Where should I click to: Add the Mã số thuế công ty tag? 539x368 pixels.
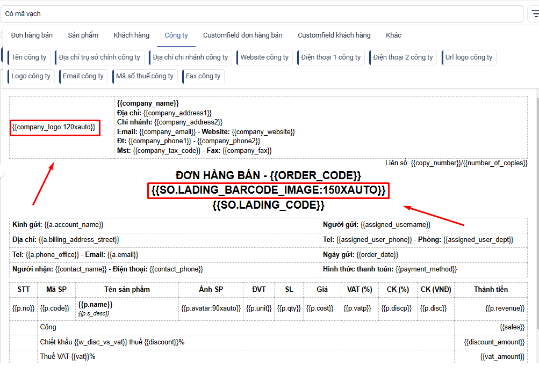coord(145,76)
